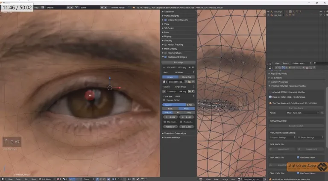The width and height of the screenshot is (328, 181).
Task: Open the Axis All Views dropdown
Action: point(184,72)
